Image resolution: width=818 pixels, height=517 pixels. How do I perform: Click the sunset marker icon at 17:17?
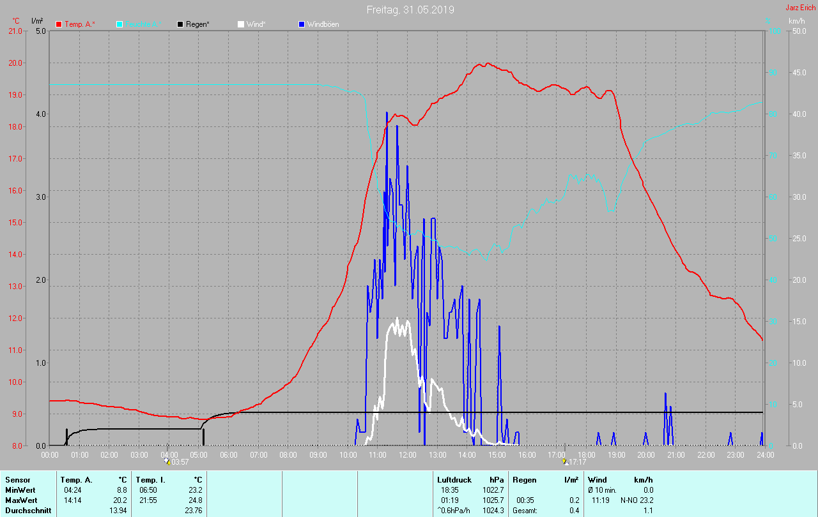click(564, 461)
